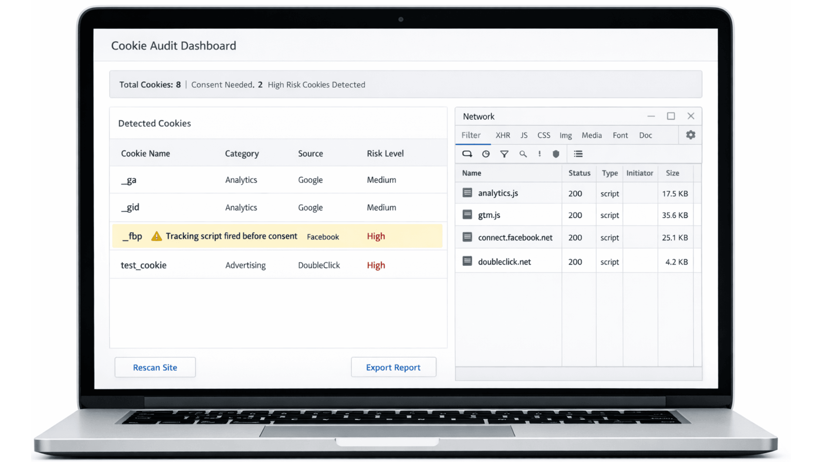Image resolution: width=822 pixels, height=462 pixels.
Task: Toggle the list view icon in Network panel
Action: click(578, 154)
